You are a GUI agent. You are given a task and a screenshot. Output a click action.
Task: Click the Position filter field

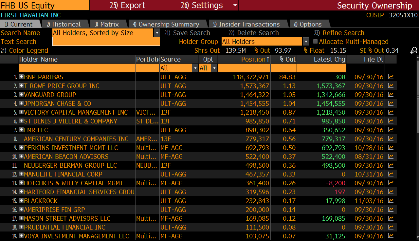click(244, 68)
